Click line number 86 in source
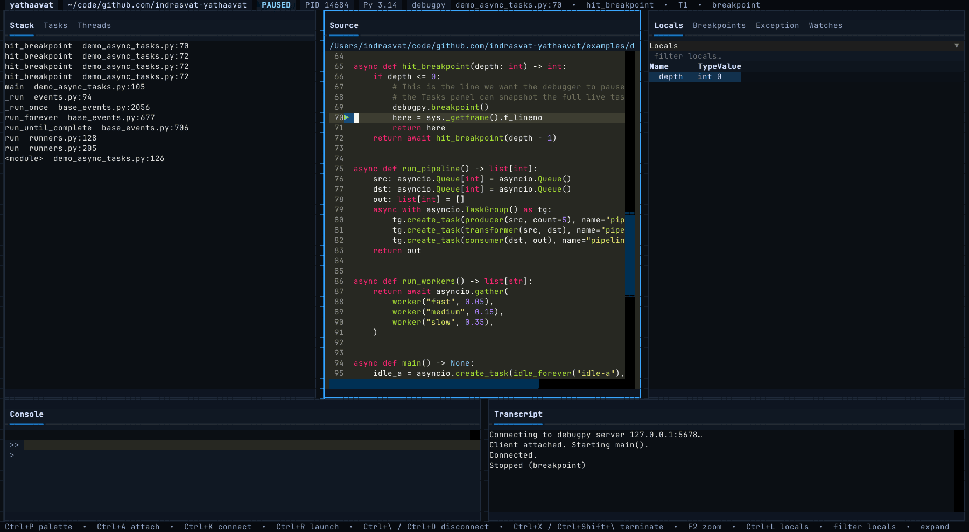The image size is (969, 532). click(x=339, y=281)
